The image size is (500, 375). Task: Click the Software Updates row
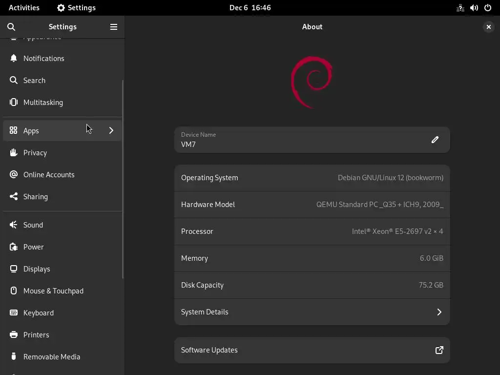click(312, 350)
